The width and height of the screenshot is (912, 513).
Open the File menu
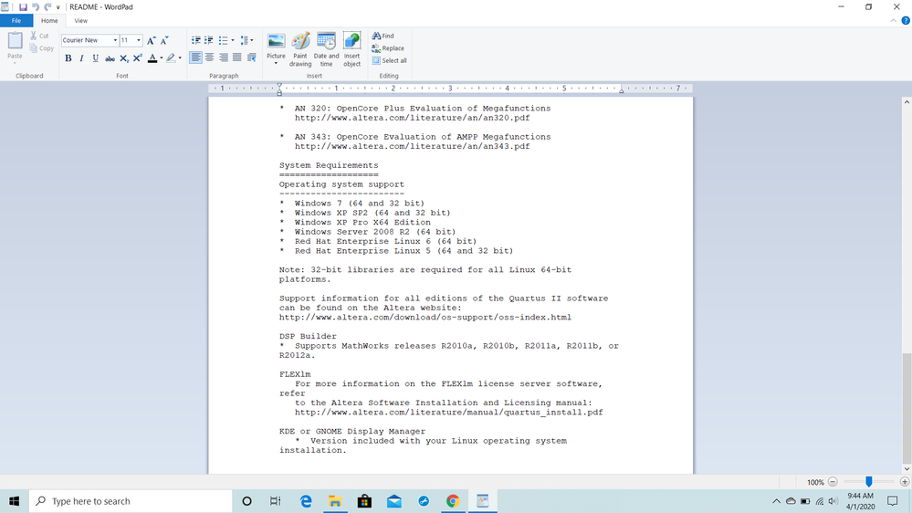click(16, 20)
